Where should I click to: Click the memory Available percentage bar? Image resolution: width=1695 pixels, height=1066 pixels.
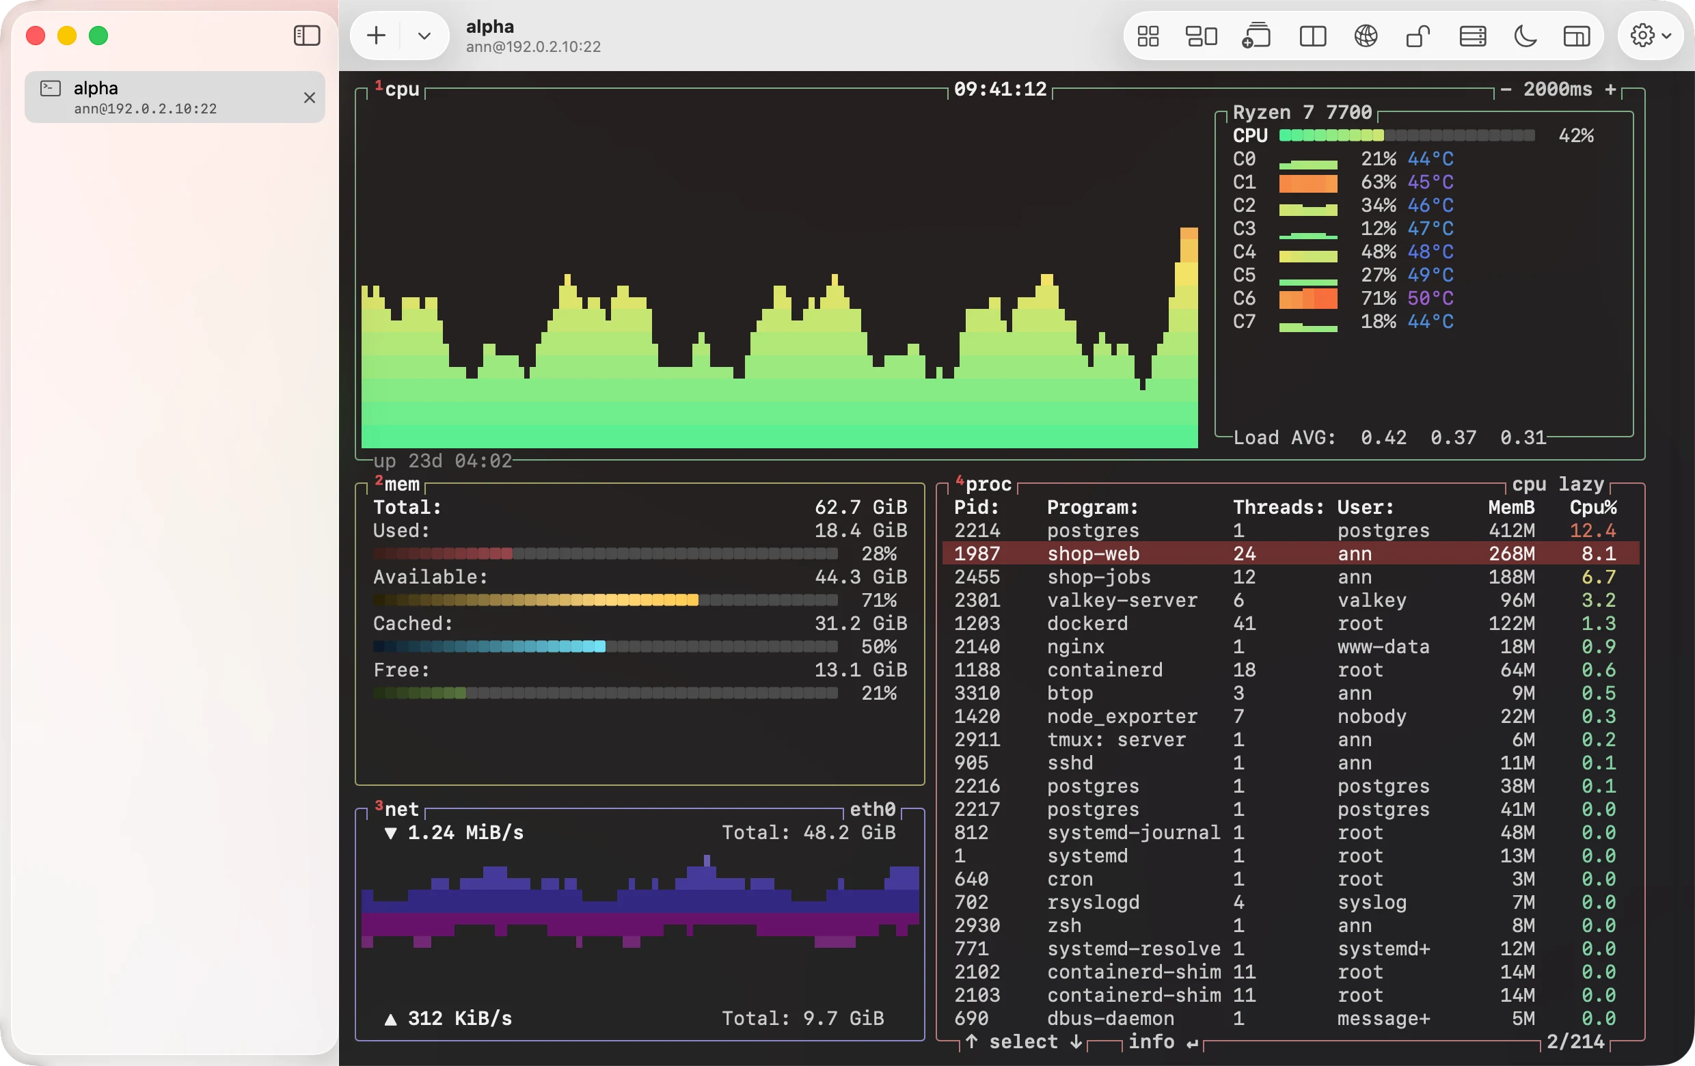[x=606, y=600]
